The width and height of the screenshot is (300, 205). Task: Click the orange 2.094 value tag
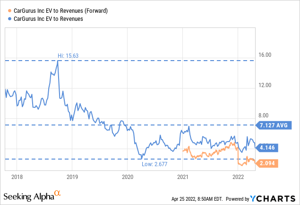click(267, 163)
